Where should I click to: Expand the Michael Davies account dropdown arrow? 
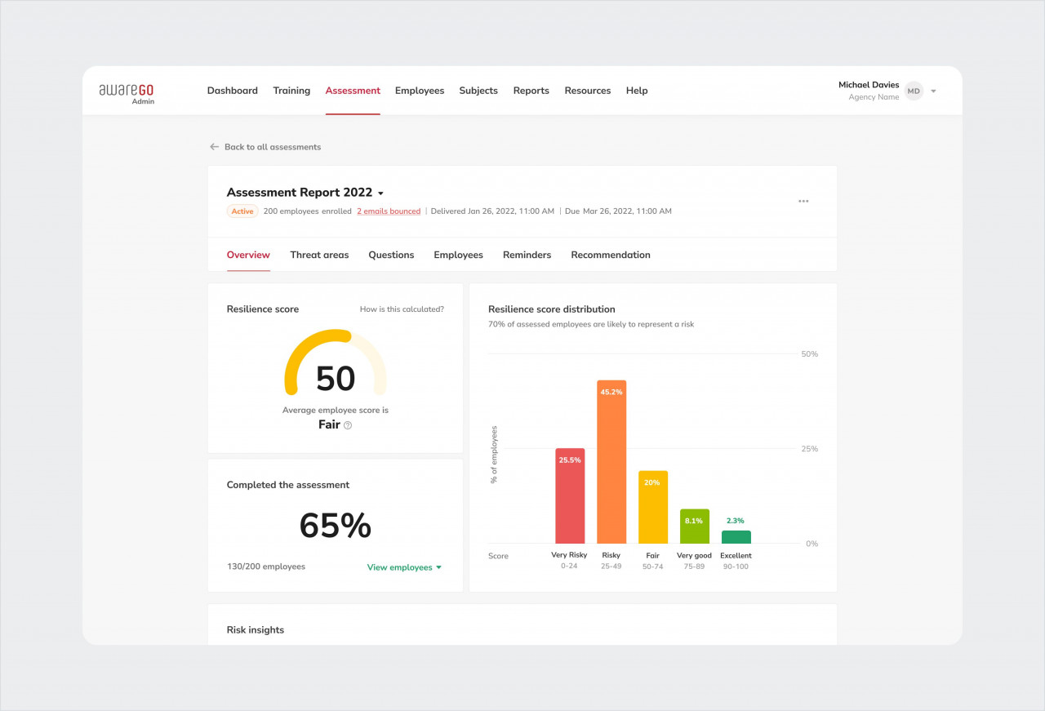click(x=933, y=91)
